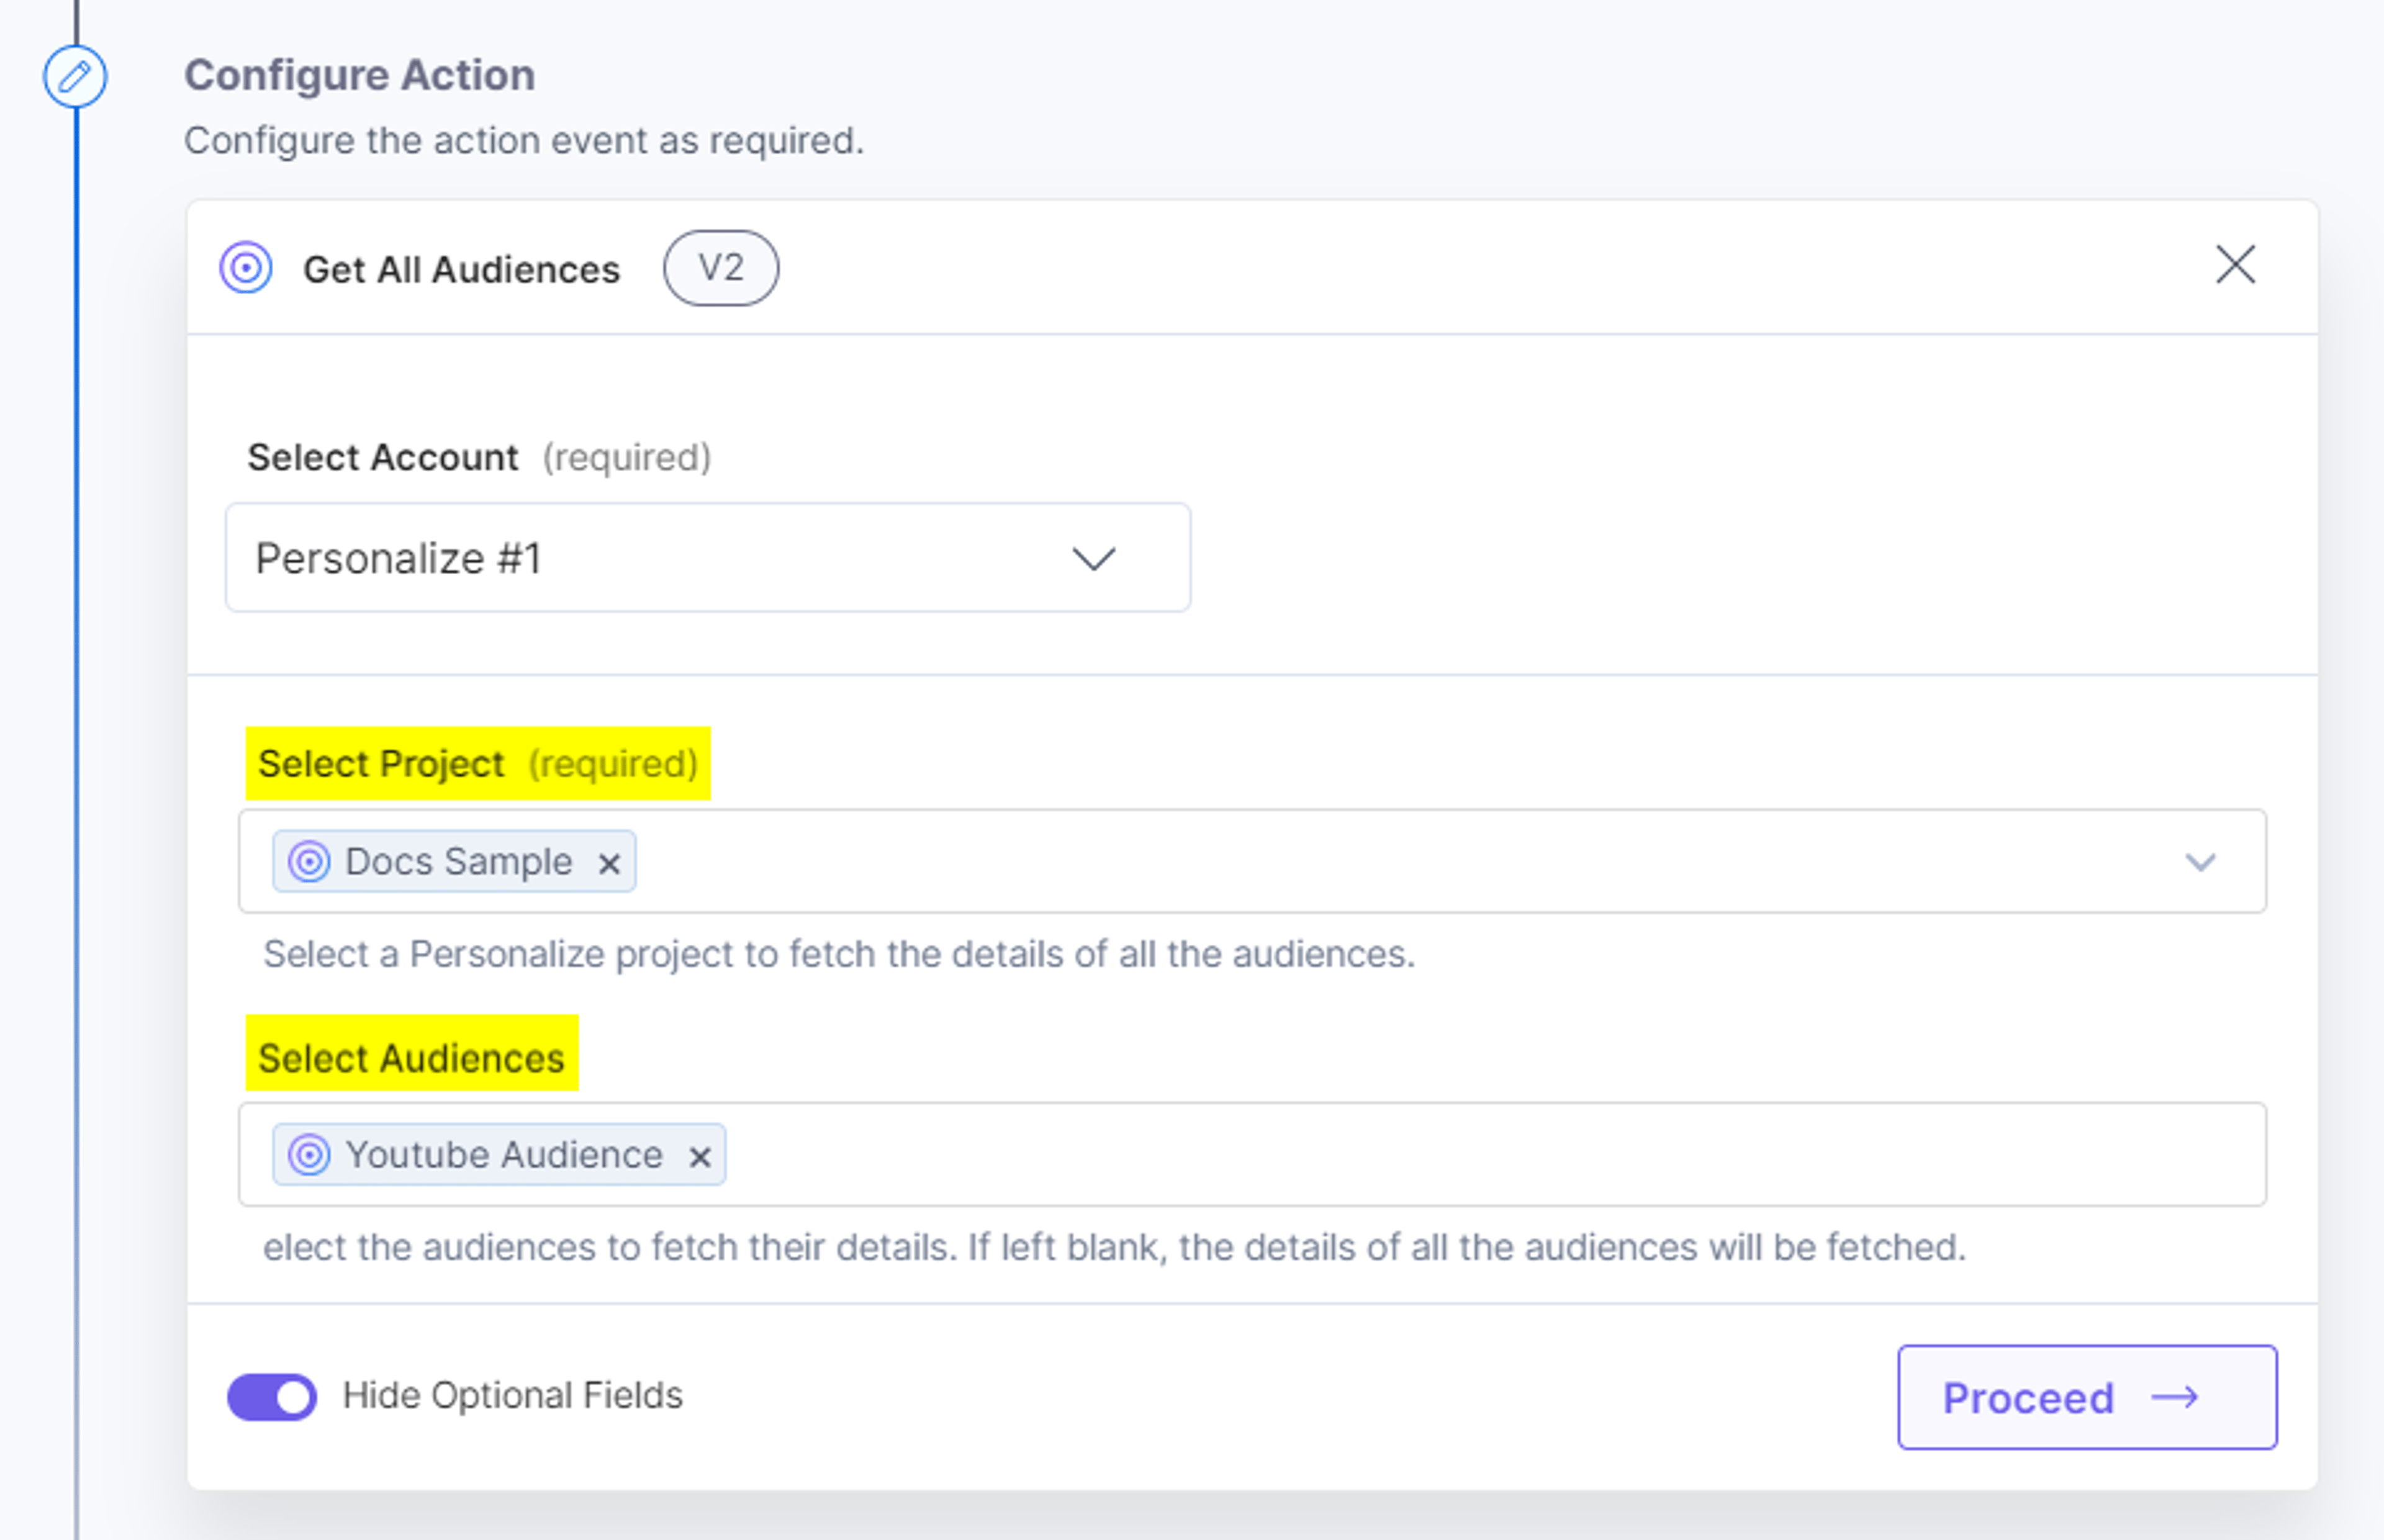Click the Docs Sample tag icon
The width and height of the screenshot is (2384, 1540).
309,861
